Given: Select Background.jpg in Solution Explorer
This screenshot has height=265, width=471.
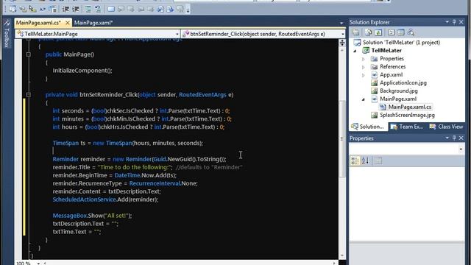Looking at the screenshot, I should [399, 91].
